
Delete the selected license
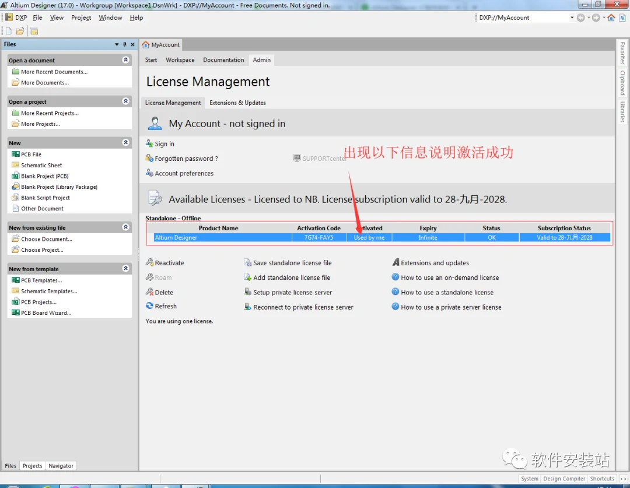tap(164, 293)
